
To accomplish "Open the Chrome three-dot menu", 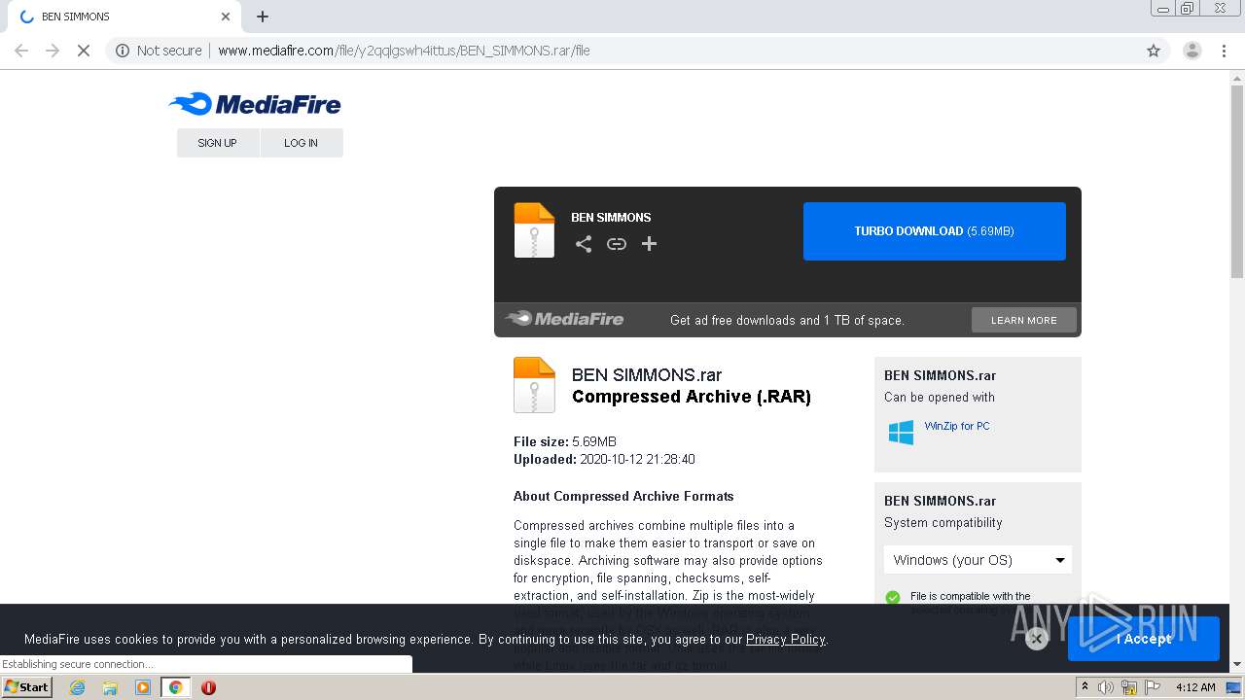I will click(1225, 51).
